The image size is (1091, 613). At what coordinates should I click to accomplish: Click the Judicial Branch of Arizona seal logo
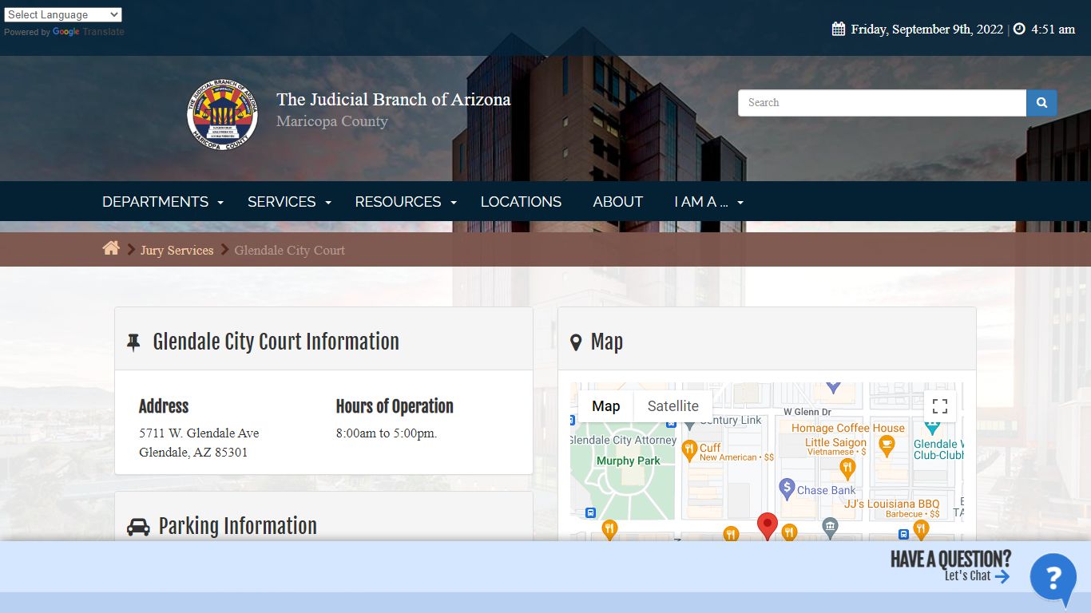[222, 113]
